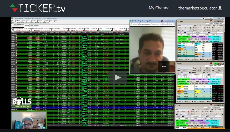The width and height of the screenshot is (230, 132).
Task: Toggle the Rgnl indicator in AGEN window
Action: click(x=179, y=60)
